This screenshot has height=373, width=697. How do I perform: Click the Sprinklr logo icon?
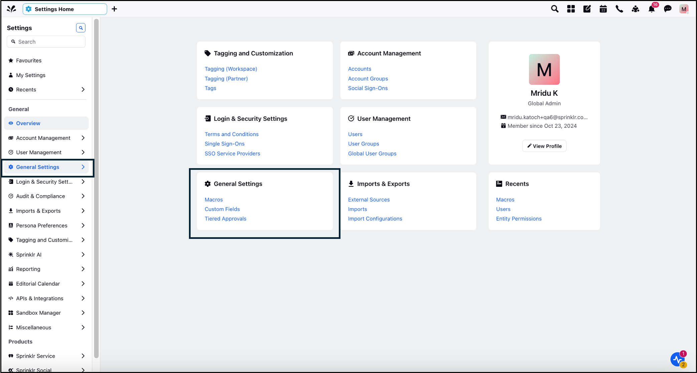(x=11, y=9)
